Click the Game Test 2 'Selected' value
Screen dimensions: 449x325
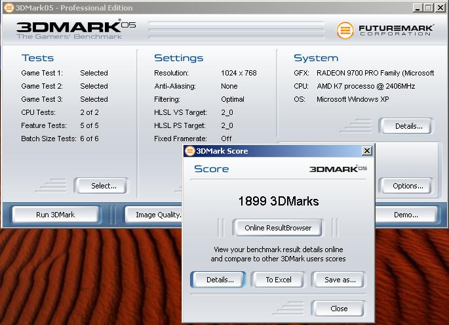pyautogui.click(x=94, y=86)
